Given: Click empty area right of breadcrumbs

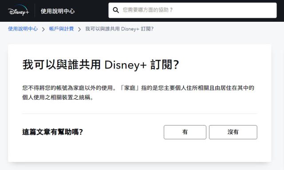Looking at the screenshot, I should [217, 29].
